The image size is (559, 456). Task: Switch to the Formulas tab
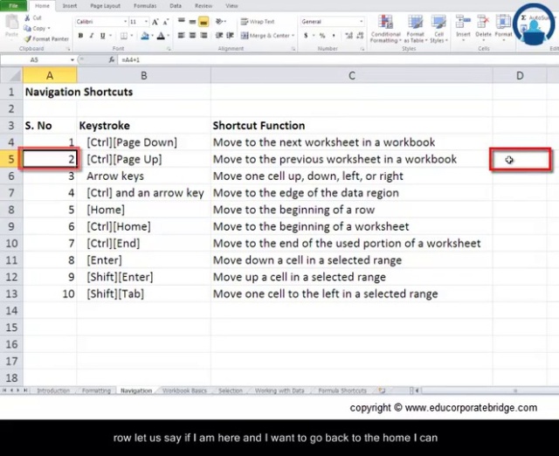pyautogui.click(x=145, y=6)
